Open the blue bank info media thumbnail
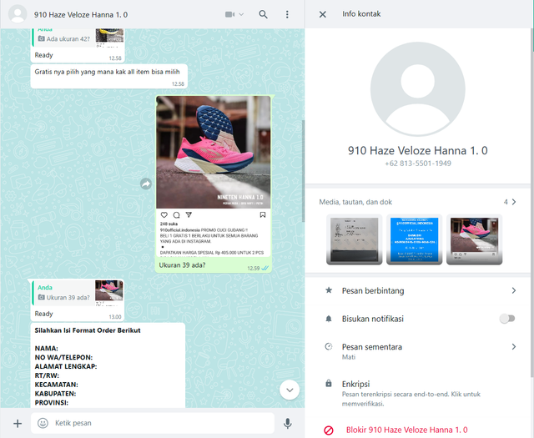Viewport: 534px width, 438px height. coord(414,239)
